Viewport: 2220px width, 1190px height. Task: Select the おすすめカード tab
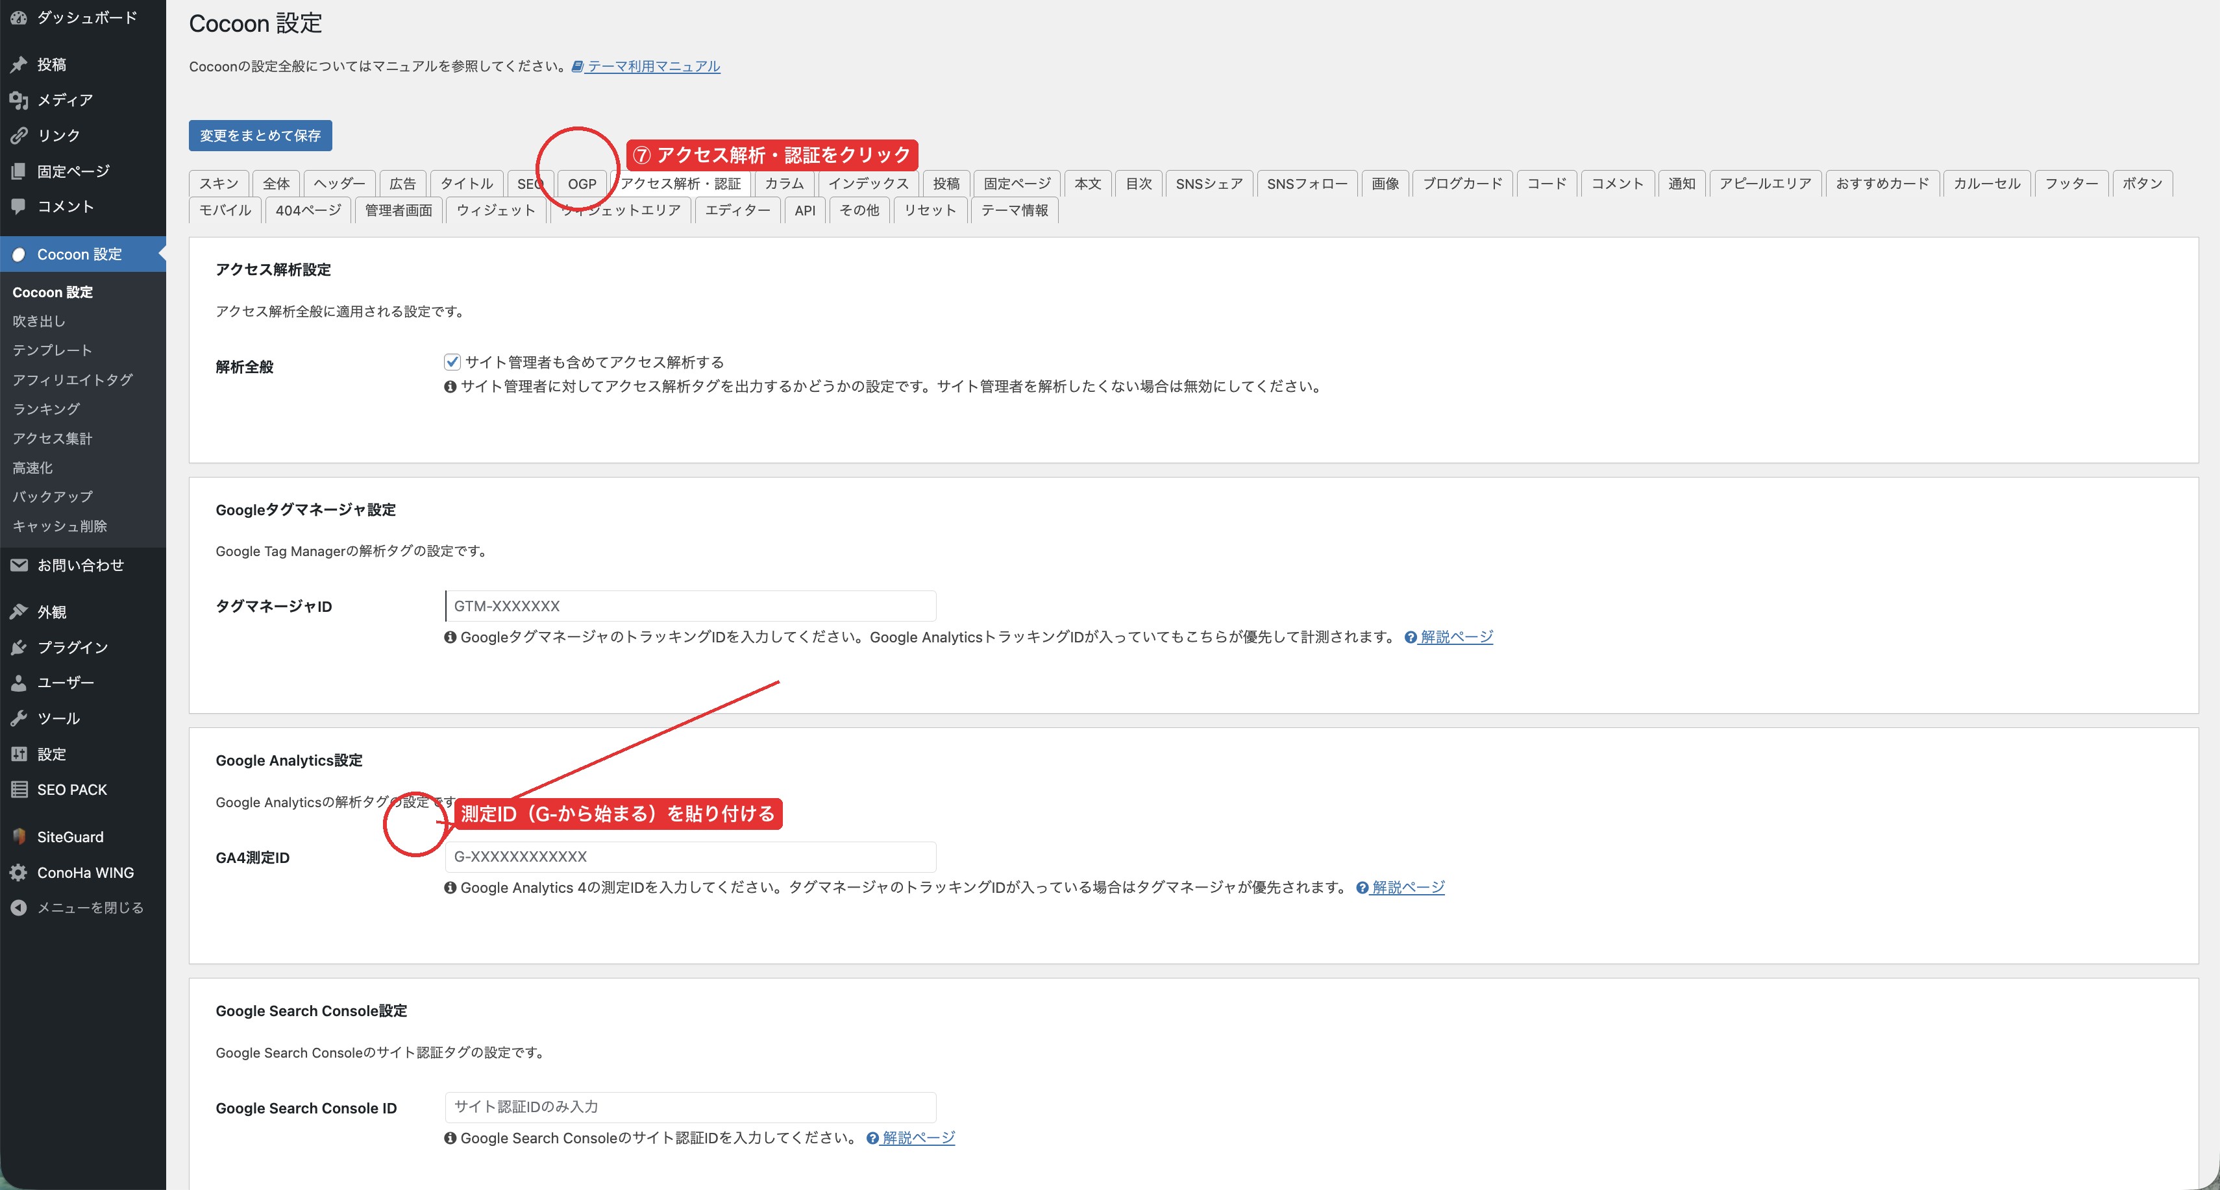coord(1882,184)
